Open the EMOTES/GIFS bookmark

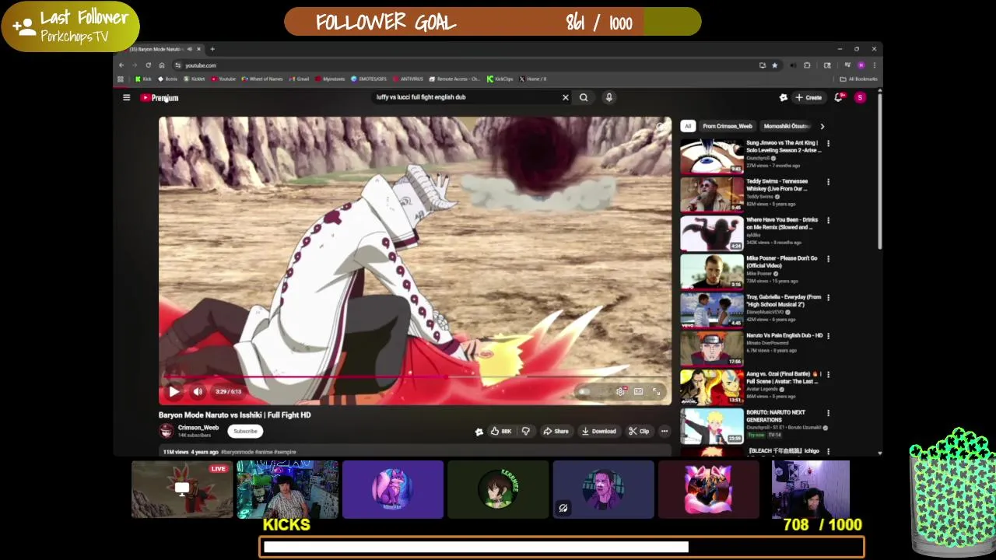point(369,79)
